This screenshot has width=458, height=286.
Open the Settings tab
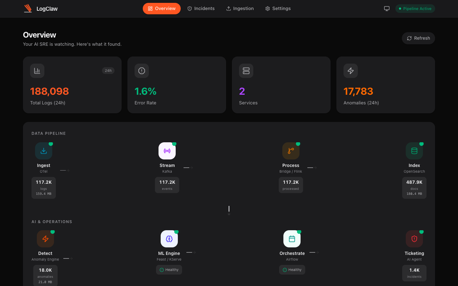[278, 8]
